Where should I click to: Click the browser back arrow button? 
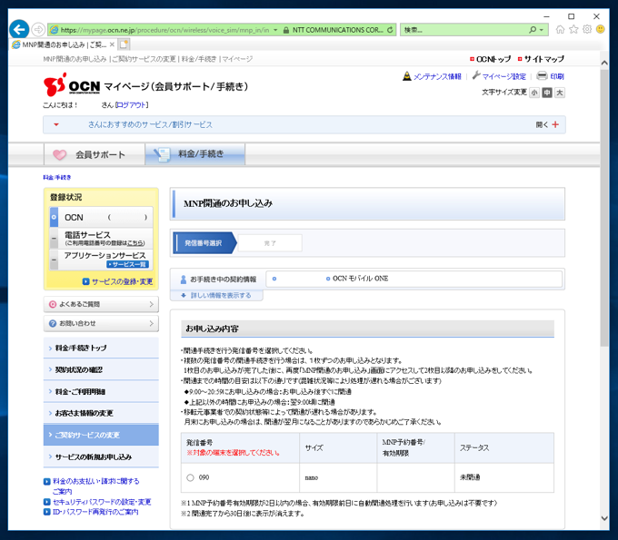coord(19,30)
